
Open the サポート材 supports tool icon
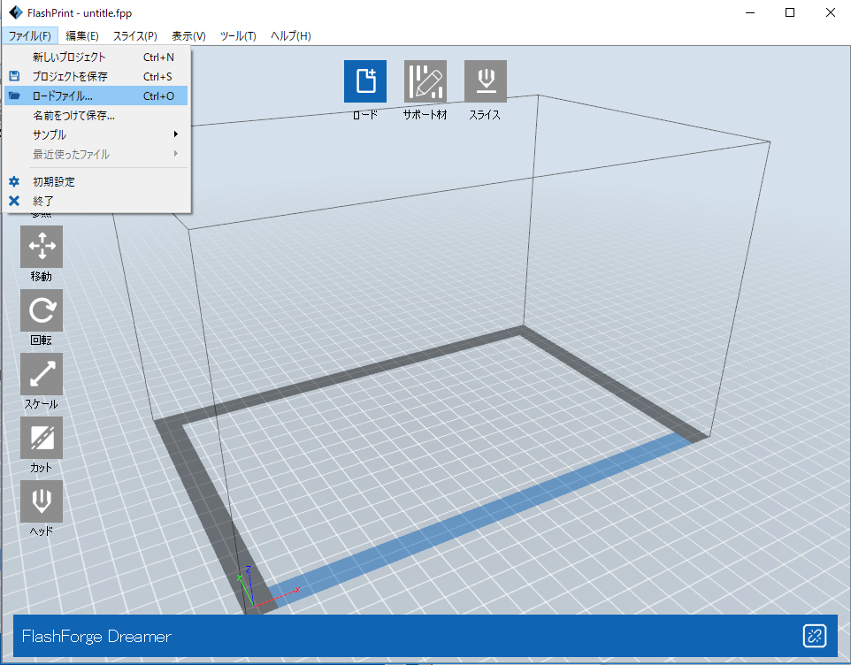tap(425, 81)
